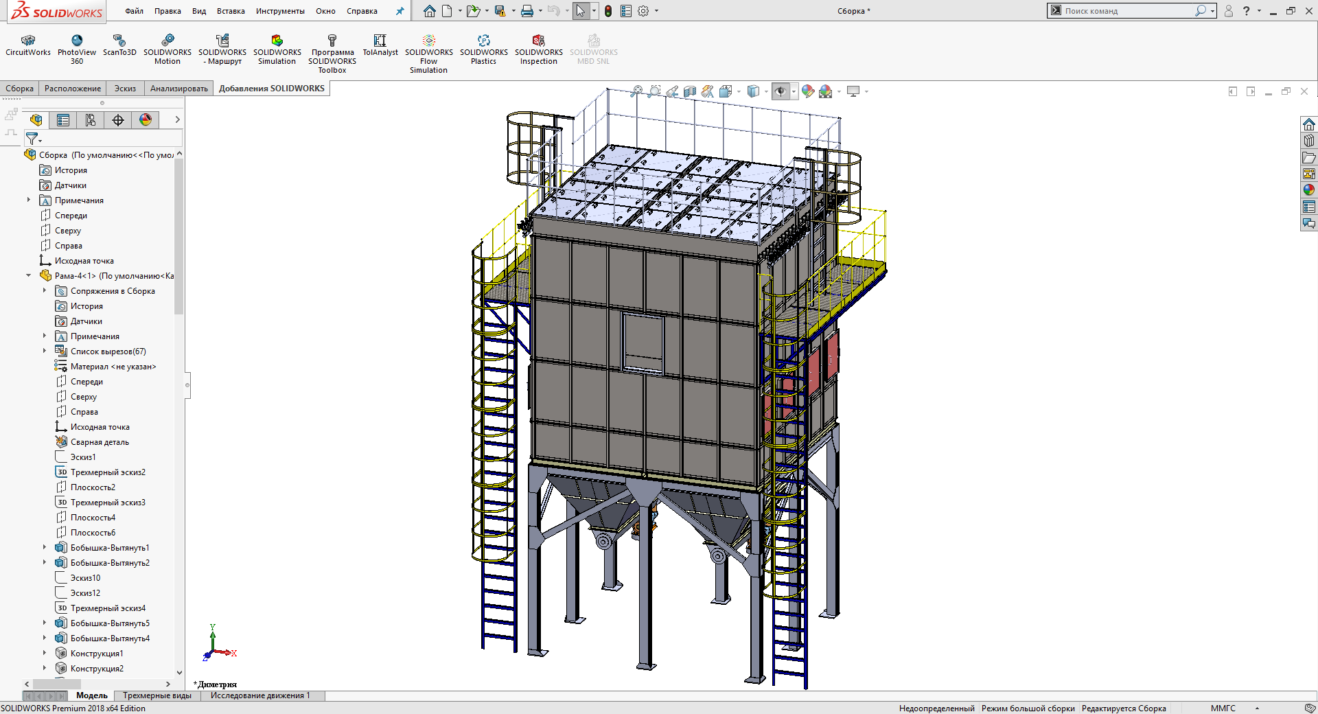This screenshot has width=1318, height=714.
Task: Open the Инструменты menu
Action: 280,11
